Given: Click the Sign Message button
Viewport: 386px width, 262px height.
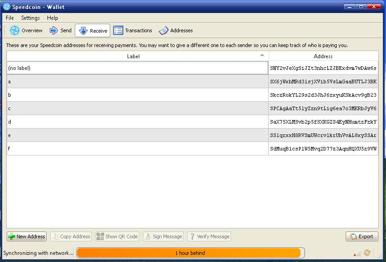Looking at the screenshot, I should tap(163, 236).
